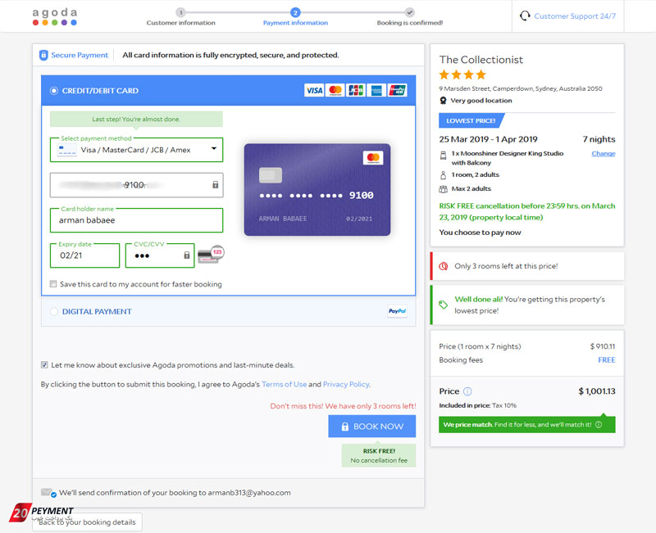The height and width of the screenshot is (533, 656).
Task: Open the Customer Support 24/7 link
Action: click(x=575, y=16)
